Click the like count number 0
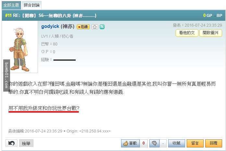This screenshot has height=151, width=226. [144, 143]
